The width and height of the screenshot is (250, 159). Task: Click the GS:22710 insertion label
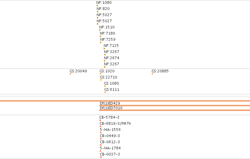pos(108,77)
